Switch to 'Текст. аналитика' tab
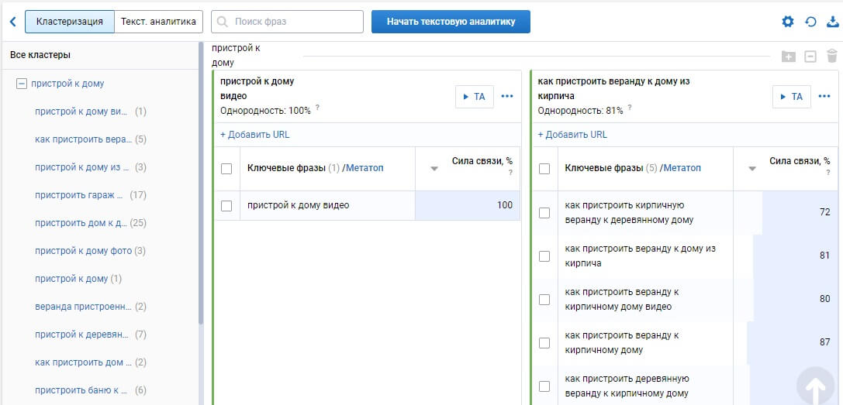 pyautogui.click(x=159, y=22)
